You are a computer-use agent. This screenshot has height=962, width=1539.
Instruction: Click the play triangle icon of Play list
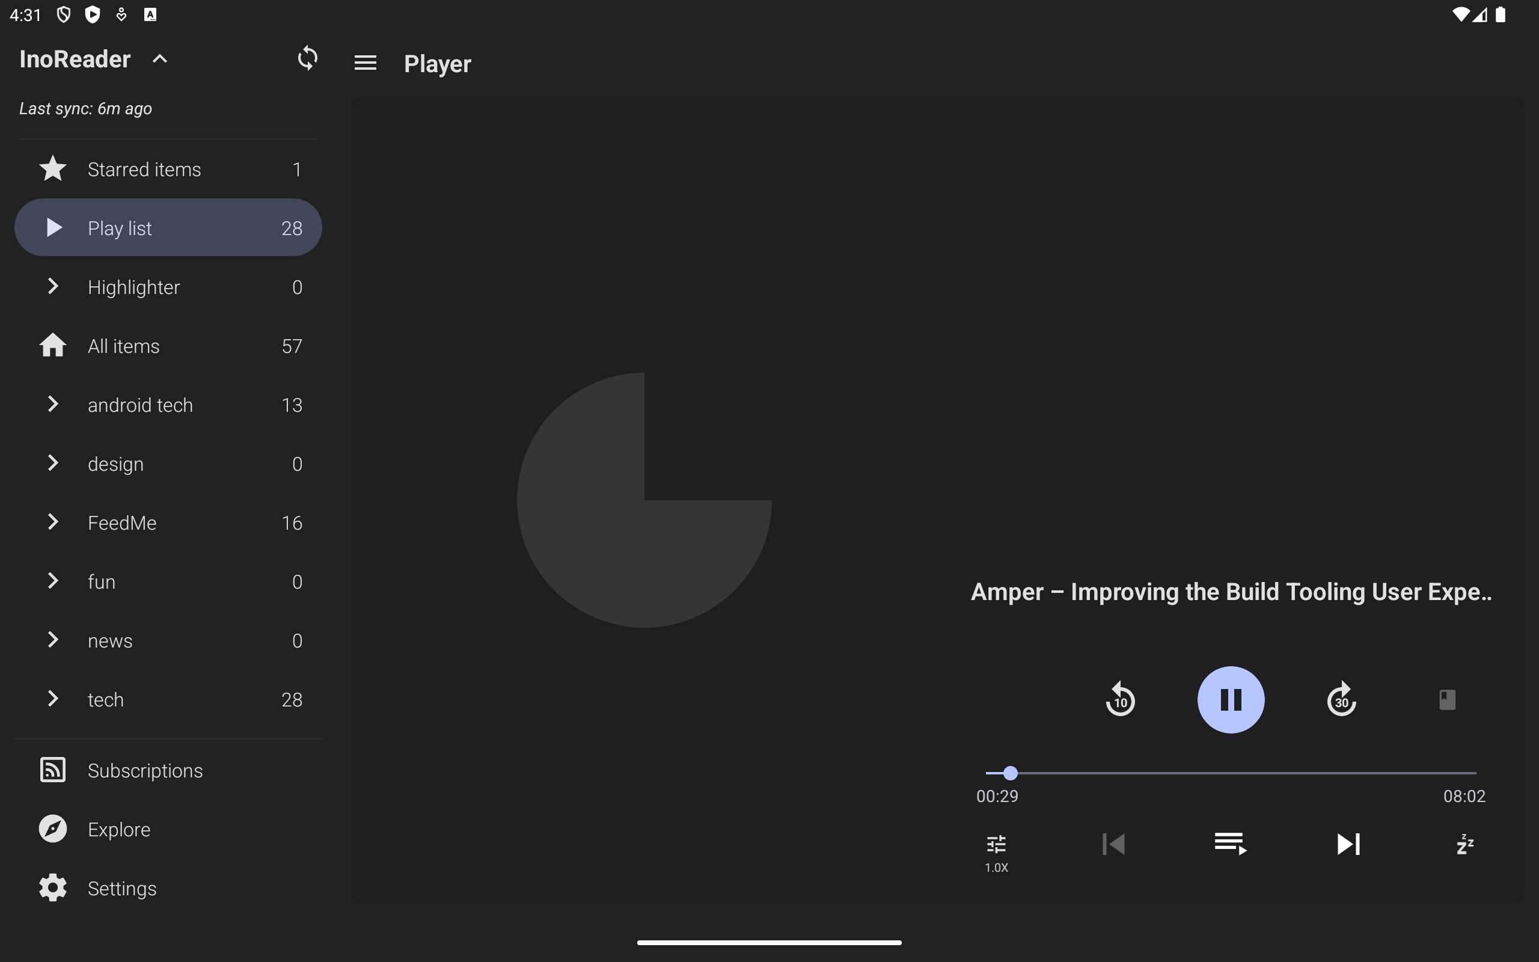click(55, 227)
